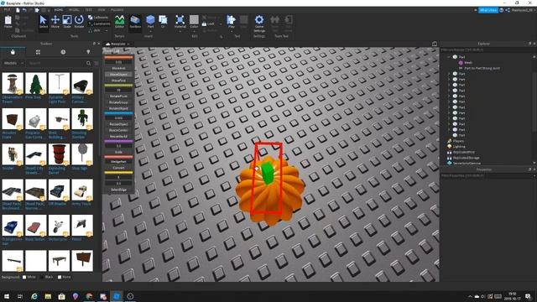Toggle the Constraints option
Image resolution: width=537 pixels, height=302 pixels.
click(99, 23)
